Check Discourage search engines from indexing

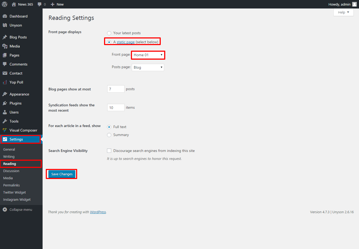pyautogui.click(x=109, y=151)
